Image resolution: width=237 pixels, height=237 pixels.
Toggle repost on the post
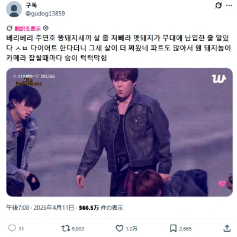[x=66, y=229]
